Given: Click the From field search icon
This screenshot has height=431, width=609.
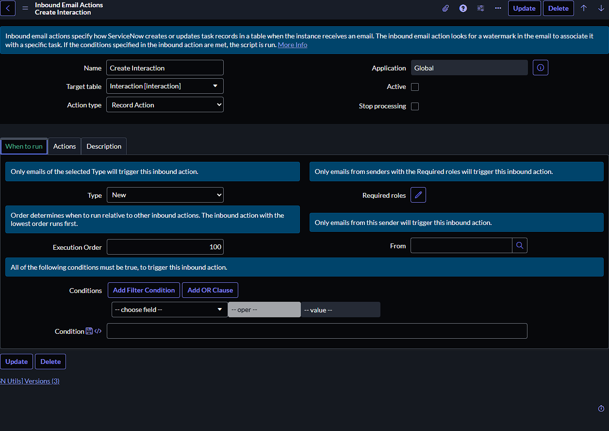Looking at the screenshot, I should click(x=519, y=246).
